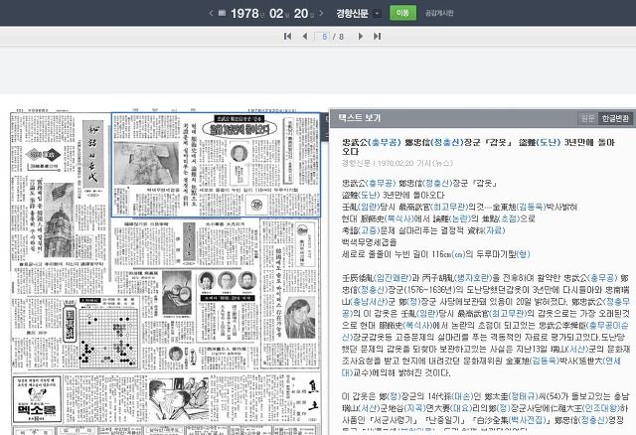
Task: Go to the previous newspaper page
Action: [305, 37]
